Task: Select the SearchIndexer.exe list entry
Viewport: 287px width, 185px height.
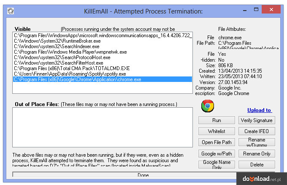Action: 103,46
